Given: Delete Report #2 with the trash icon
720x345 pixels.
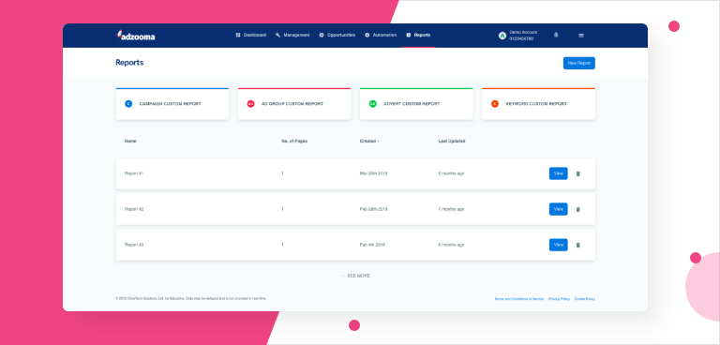Looking at the screenshot, I should click(x=578, y=209).
